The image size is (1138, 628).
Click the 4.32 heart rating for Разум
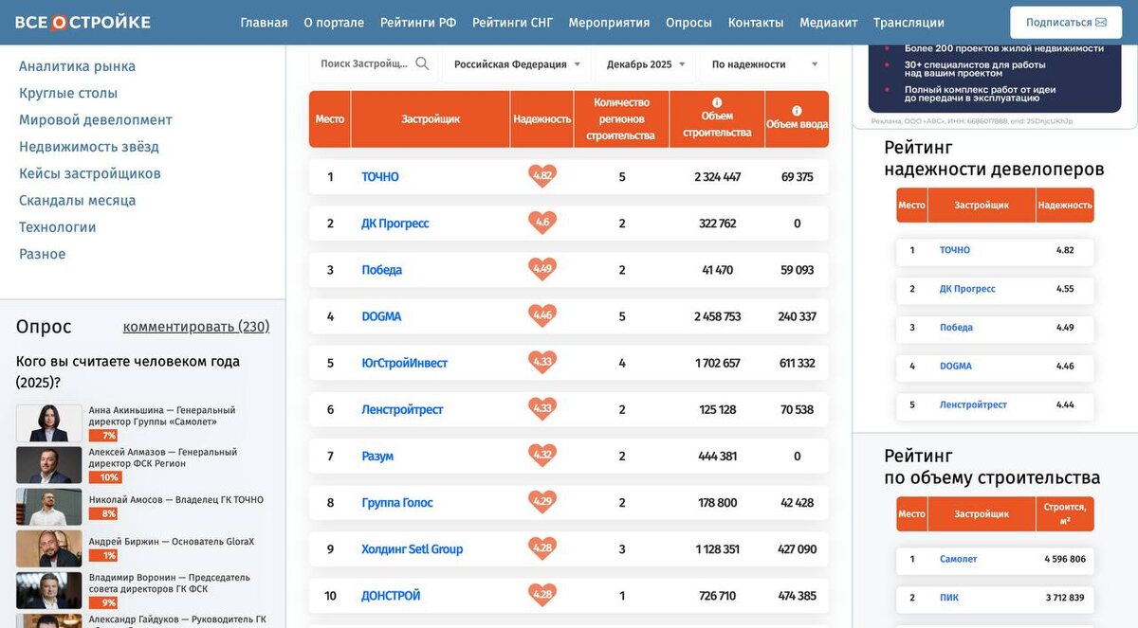(x=542, y=455)
